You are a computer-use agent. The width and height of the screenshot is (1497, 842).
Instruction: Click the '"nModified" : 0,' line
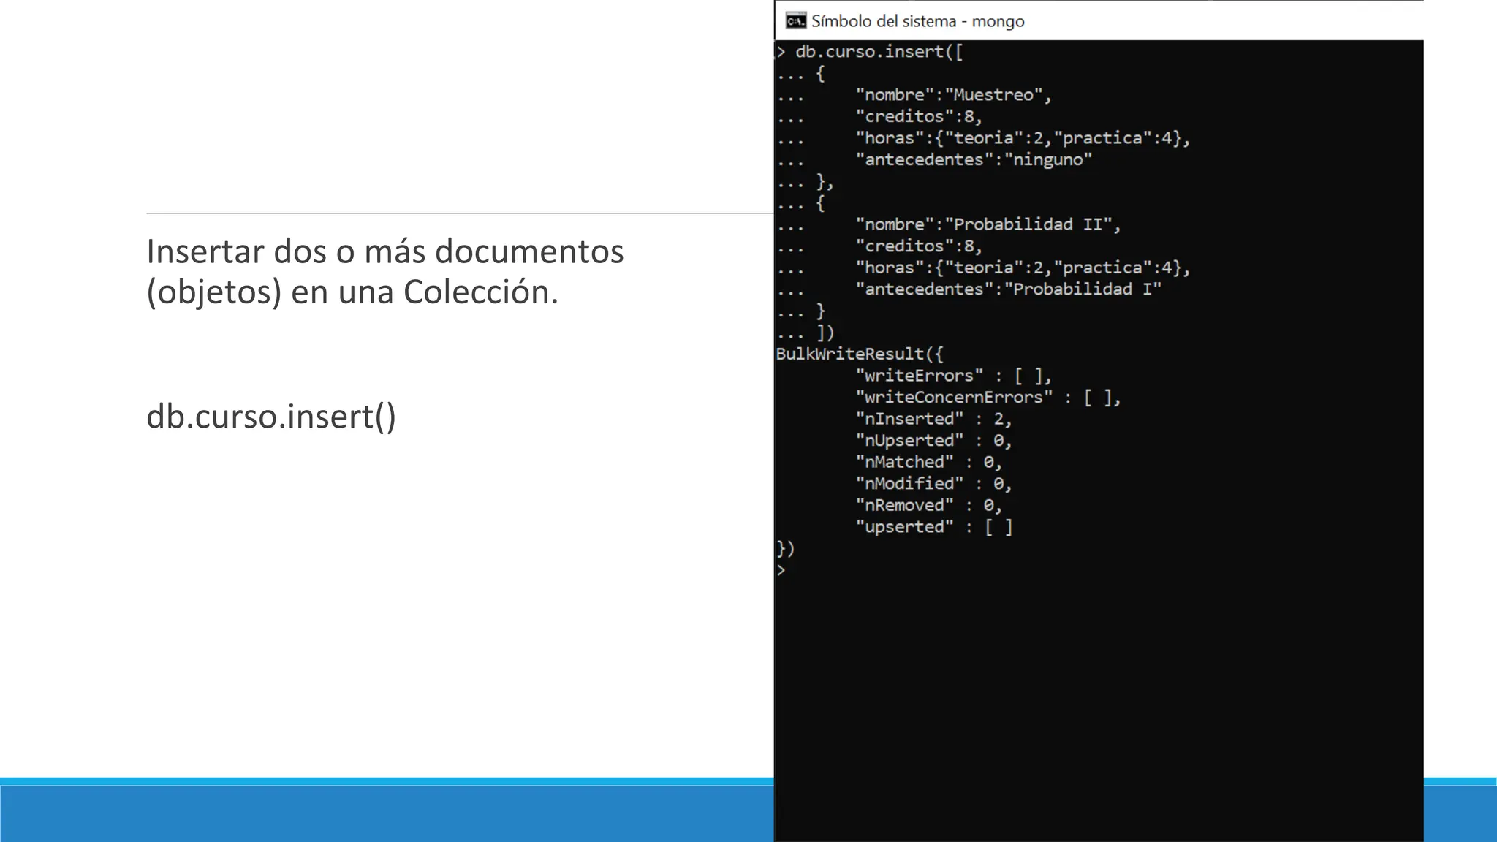(x=934, y=484)
